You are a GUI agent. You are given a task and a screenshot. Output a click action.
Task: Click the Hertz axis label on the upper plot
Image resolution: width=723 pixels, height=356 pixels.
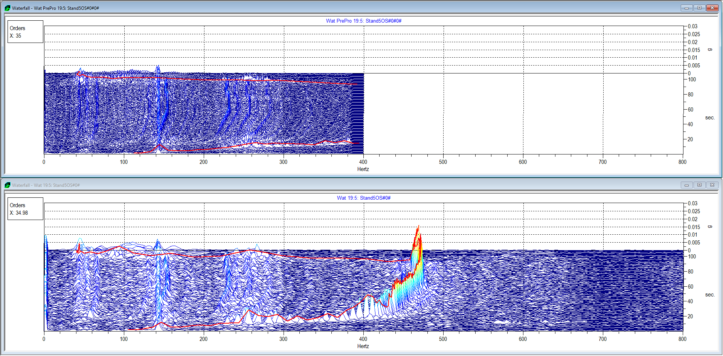pos(363,169)
